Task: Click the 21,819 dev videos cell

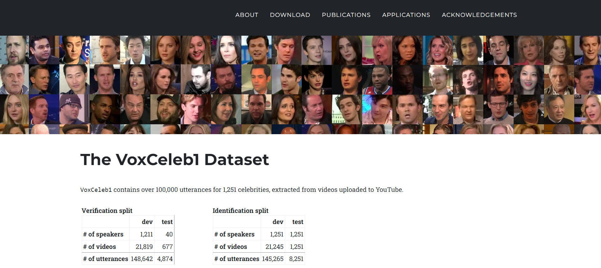Action: 142,247
